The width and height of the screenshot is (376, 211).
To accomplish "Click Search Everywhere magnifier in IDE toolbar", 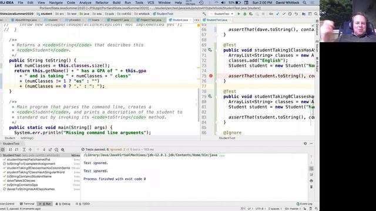I will point(316,14).
